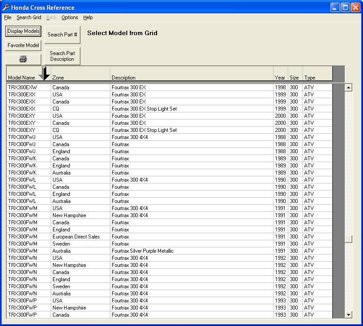Open the Options menu
363x326 pixels.
(70, 17)
